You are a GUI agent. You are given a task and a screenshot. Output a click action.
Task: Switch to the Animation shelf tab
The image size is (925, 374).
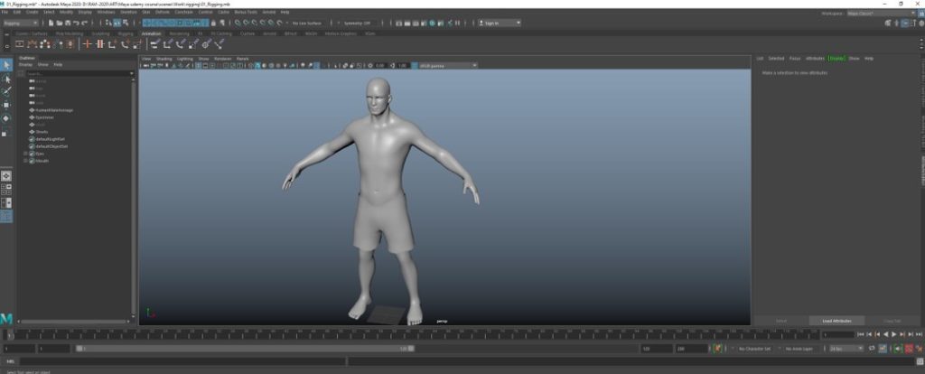(x=151, y=33)
